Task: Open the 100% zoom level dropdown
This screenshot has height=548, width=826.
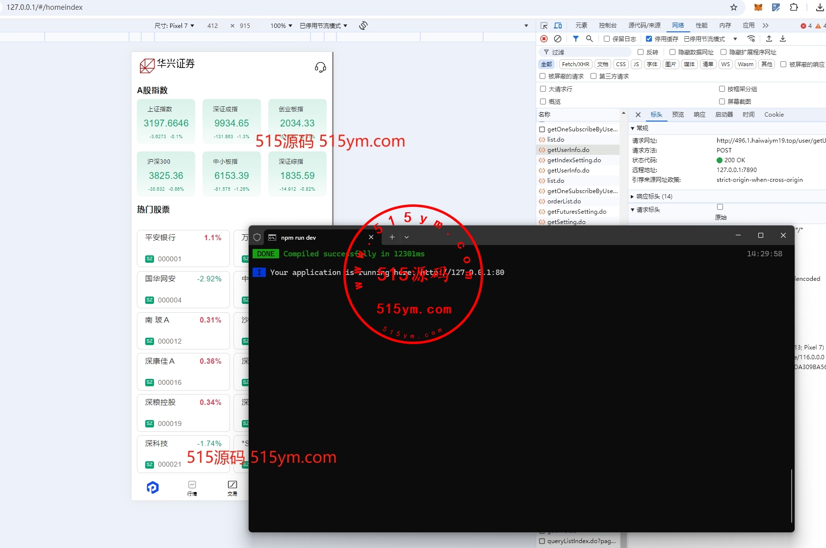Action: pos(281,25)
